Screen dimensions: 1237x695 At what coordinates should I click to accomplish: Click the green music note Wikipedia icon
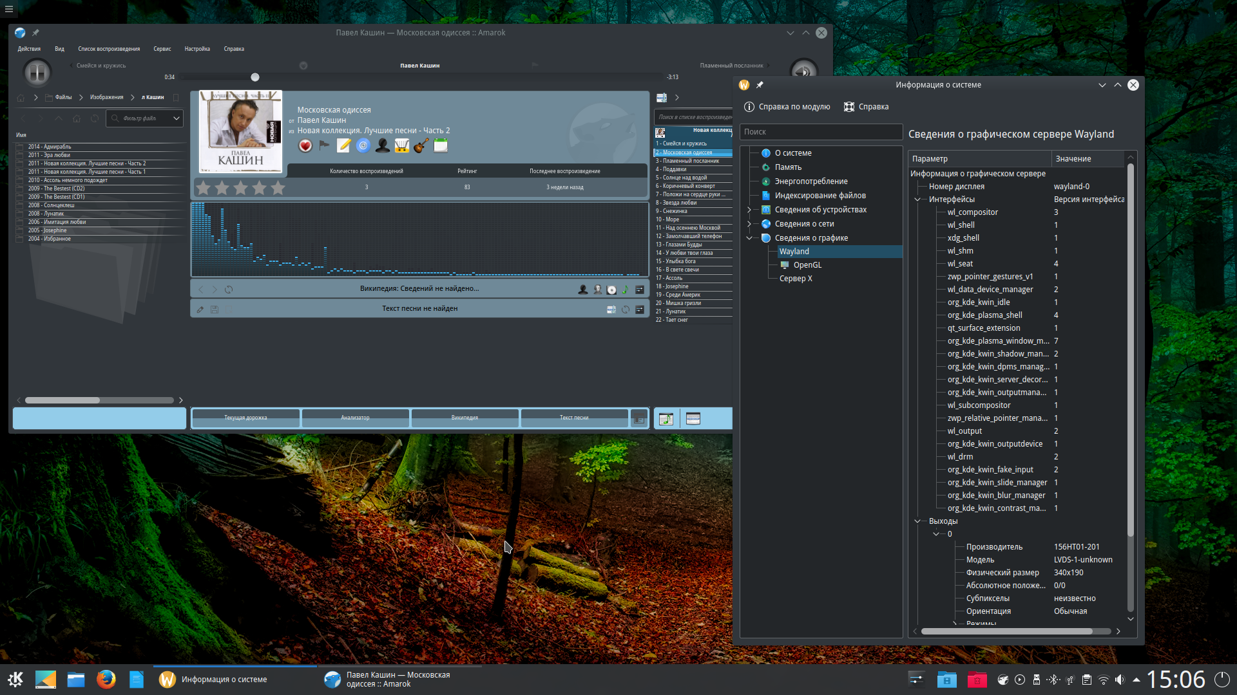coord(624,290)
